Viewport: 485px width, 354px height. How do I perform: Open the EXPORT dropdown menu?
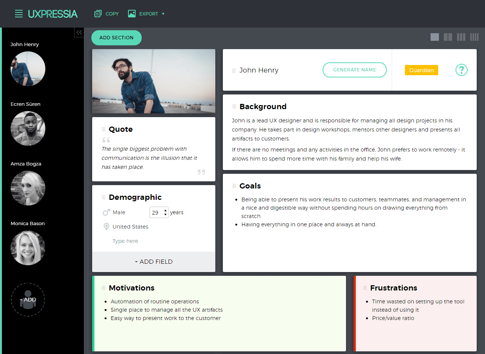[147, 14]
